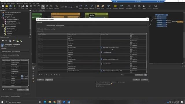The image size is (185, 104).
Task: Click the Overview toolbar icon
Action: [86, 7]
